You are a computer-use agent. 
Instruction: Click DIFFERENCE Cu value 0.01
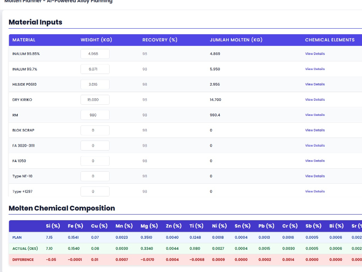[x=95, y=259]
